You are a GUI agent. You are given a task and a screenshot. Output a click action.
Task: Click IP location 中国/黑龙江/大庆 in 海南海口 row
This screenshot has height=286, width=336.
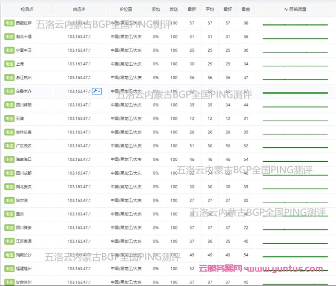click(126, 159)
